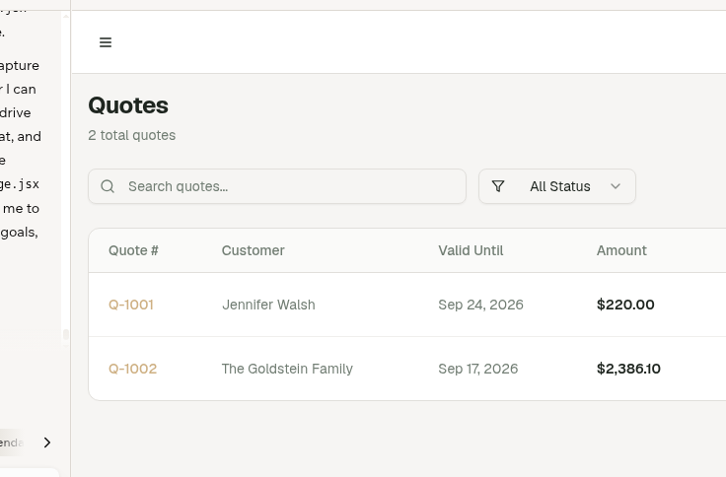The width and height of the screenshot is (726, 477).
Task: Sort by Amount column header
Action: coord(621,250)
